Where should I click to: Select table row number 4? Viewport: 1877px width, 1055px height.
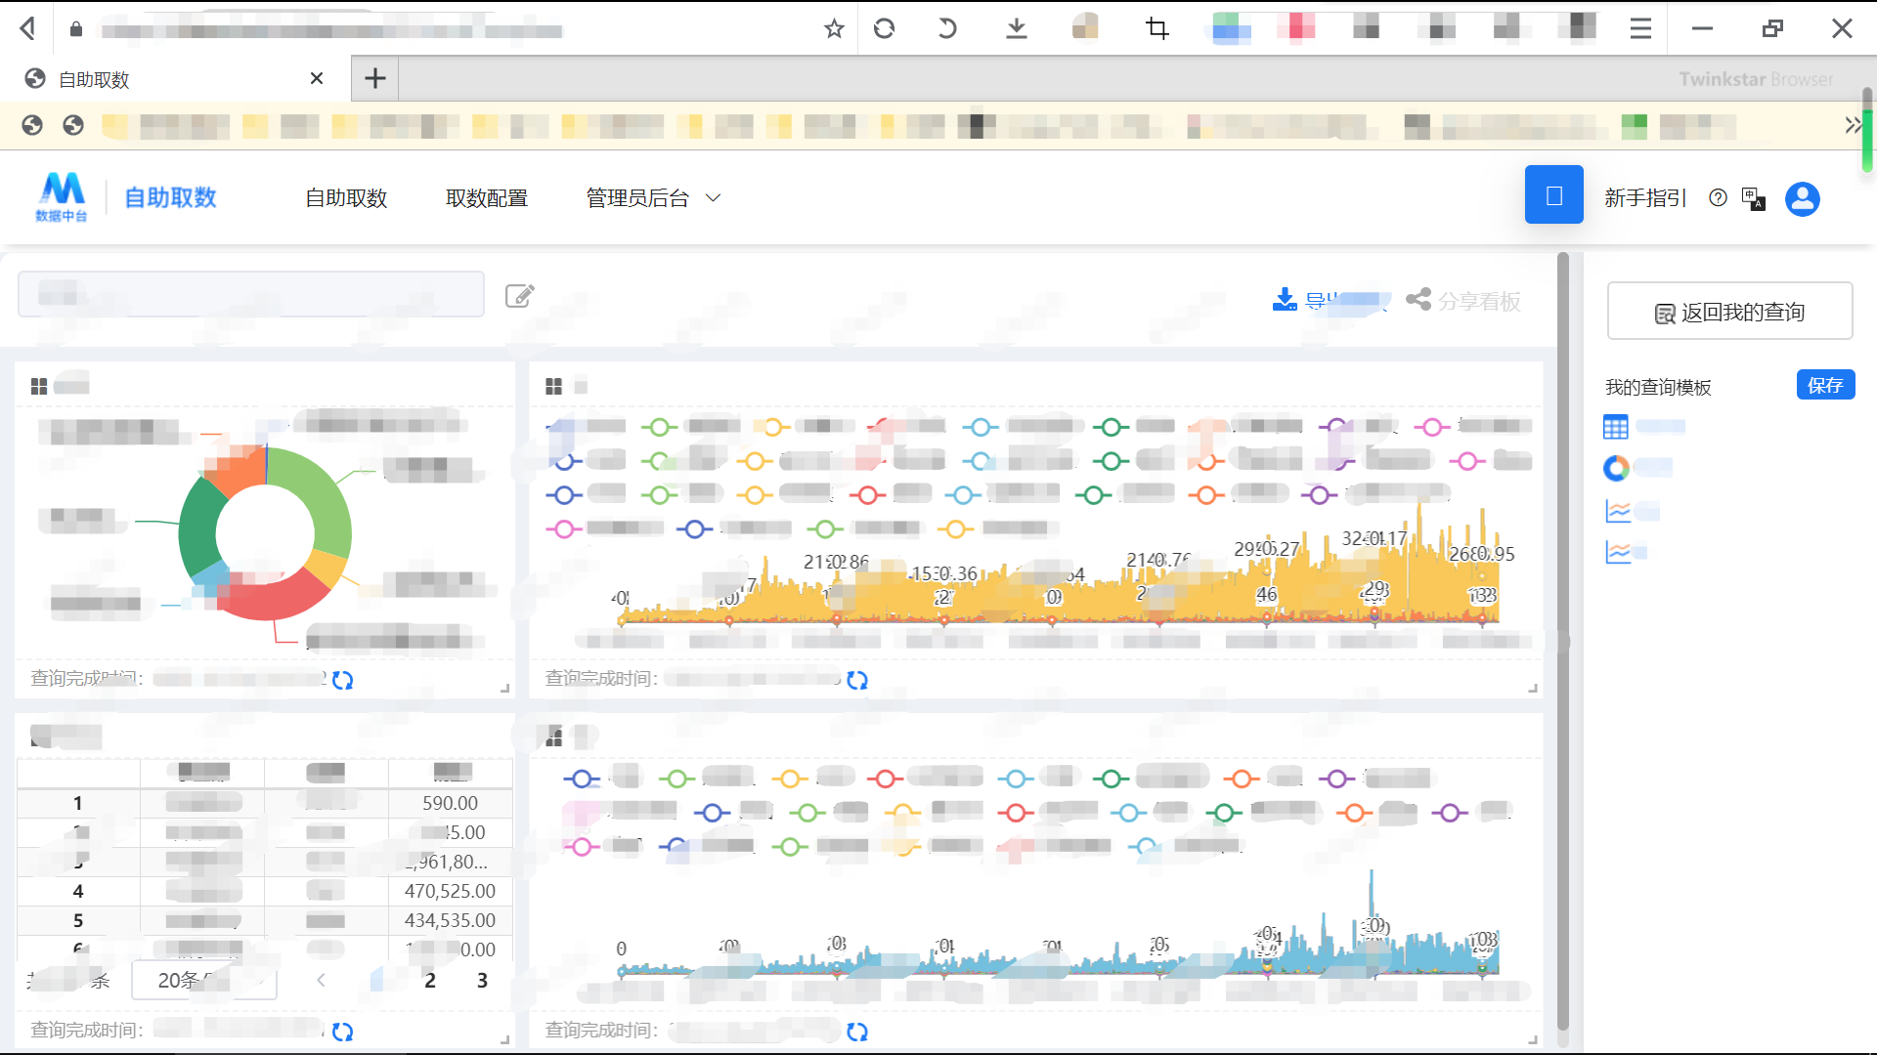tap(78, 891)
